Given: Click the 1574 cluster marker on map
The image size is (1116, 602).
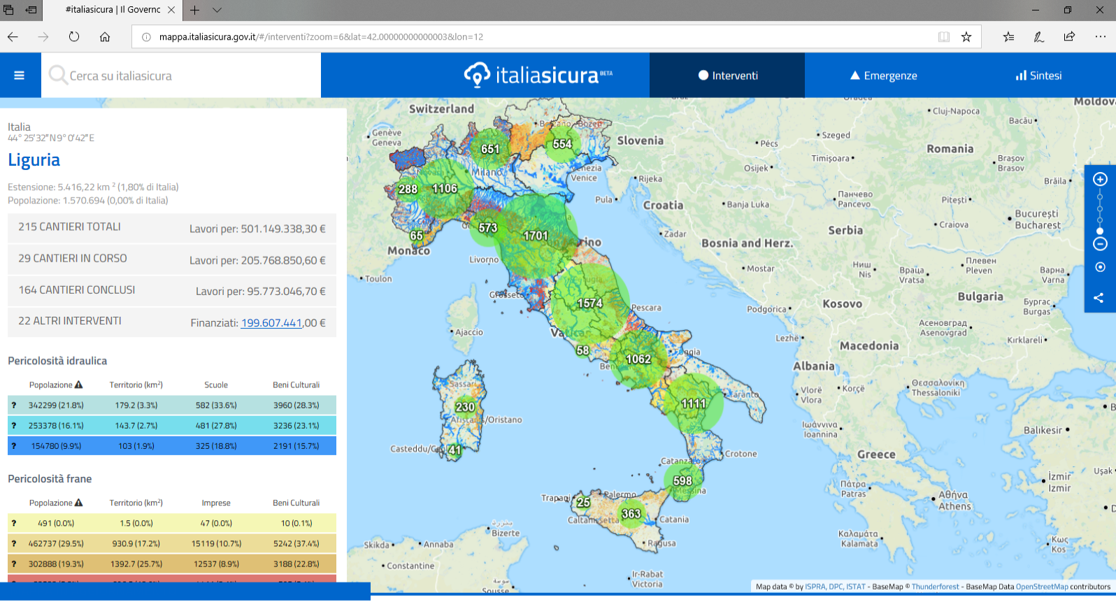Looking at the screenshot, I should (x=589, y=303).
